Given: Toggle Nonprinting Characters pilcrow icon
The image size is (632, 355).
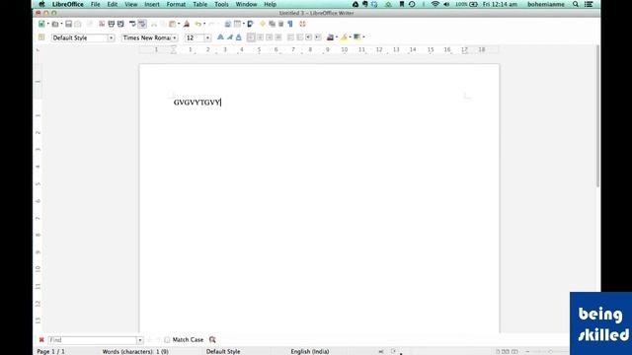Looking at the screenshot, I should point(290,24).
